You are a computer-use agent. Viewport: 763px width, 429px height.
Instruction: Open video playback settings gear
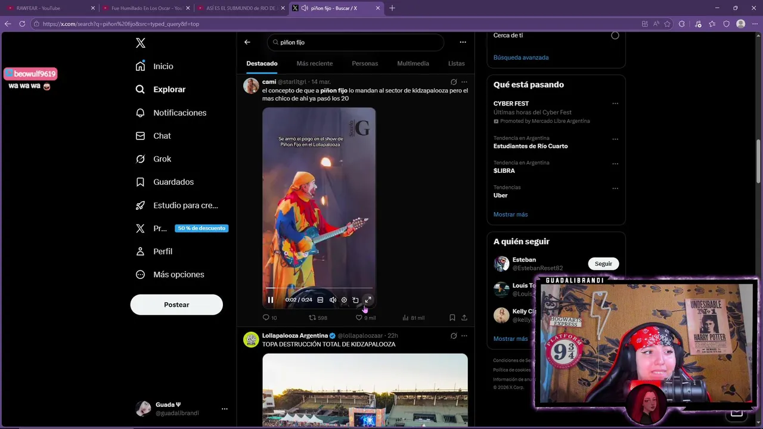(344, 300)
